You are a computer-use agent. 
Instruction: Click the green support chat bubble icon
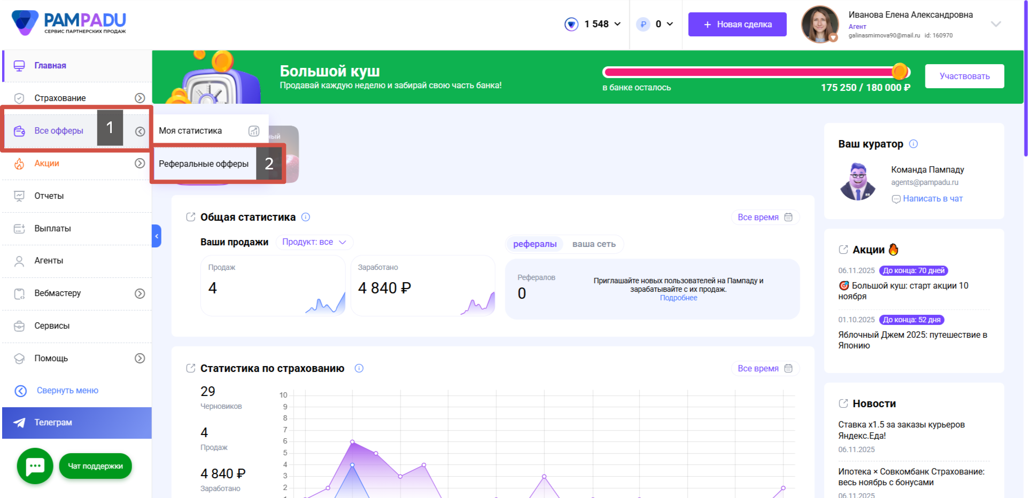(35, 466)
